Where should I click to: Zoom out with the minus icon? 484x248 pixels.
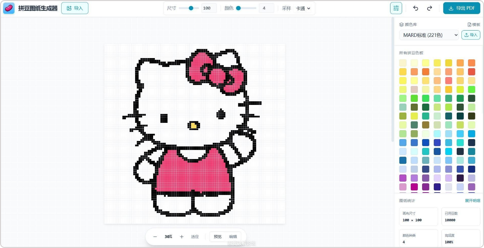tap(155, 237)
